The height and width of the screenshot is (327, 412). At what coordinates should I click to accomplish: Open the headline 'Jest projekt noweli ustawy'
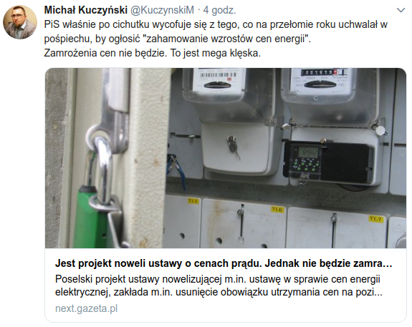pyautogui.click(x=224, y=263)
